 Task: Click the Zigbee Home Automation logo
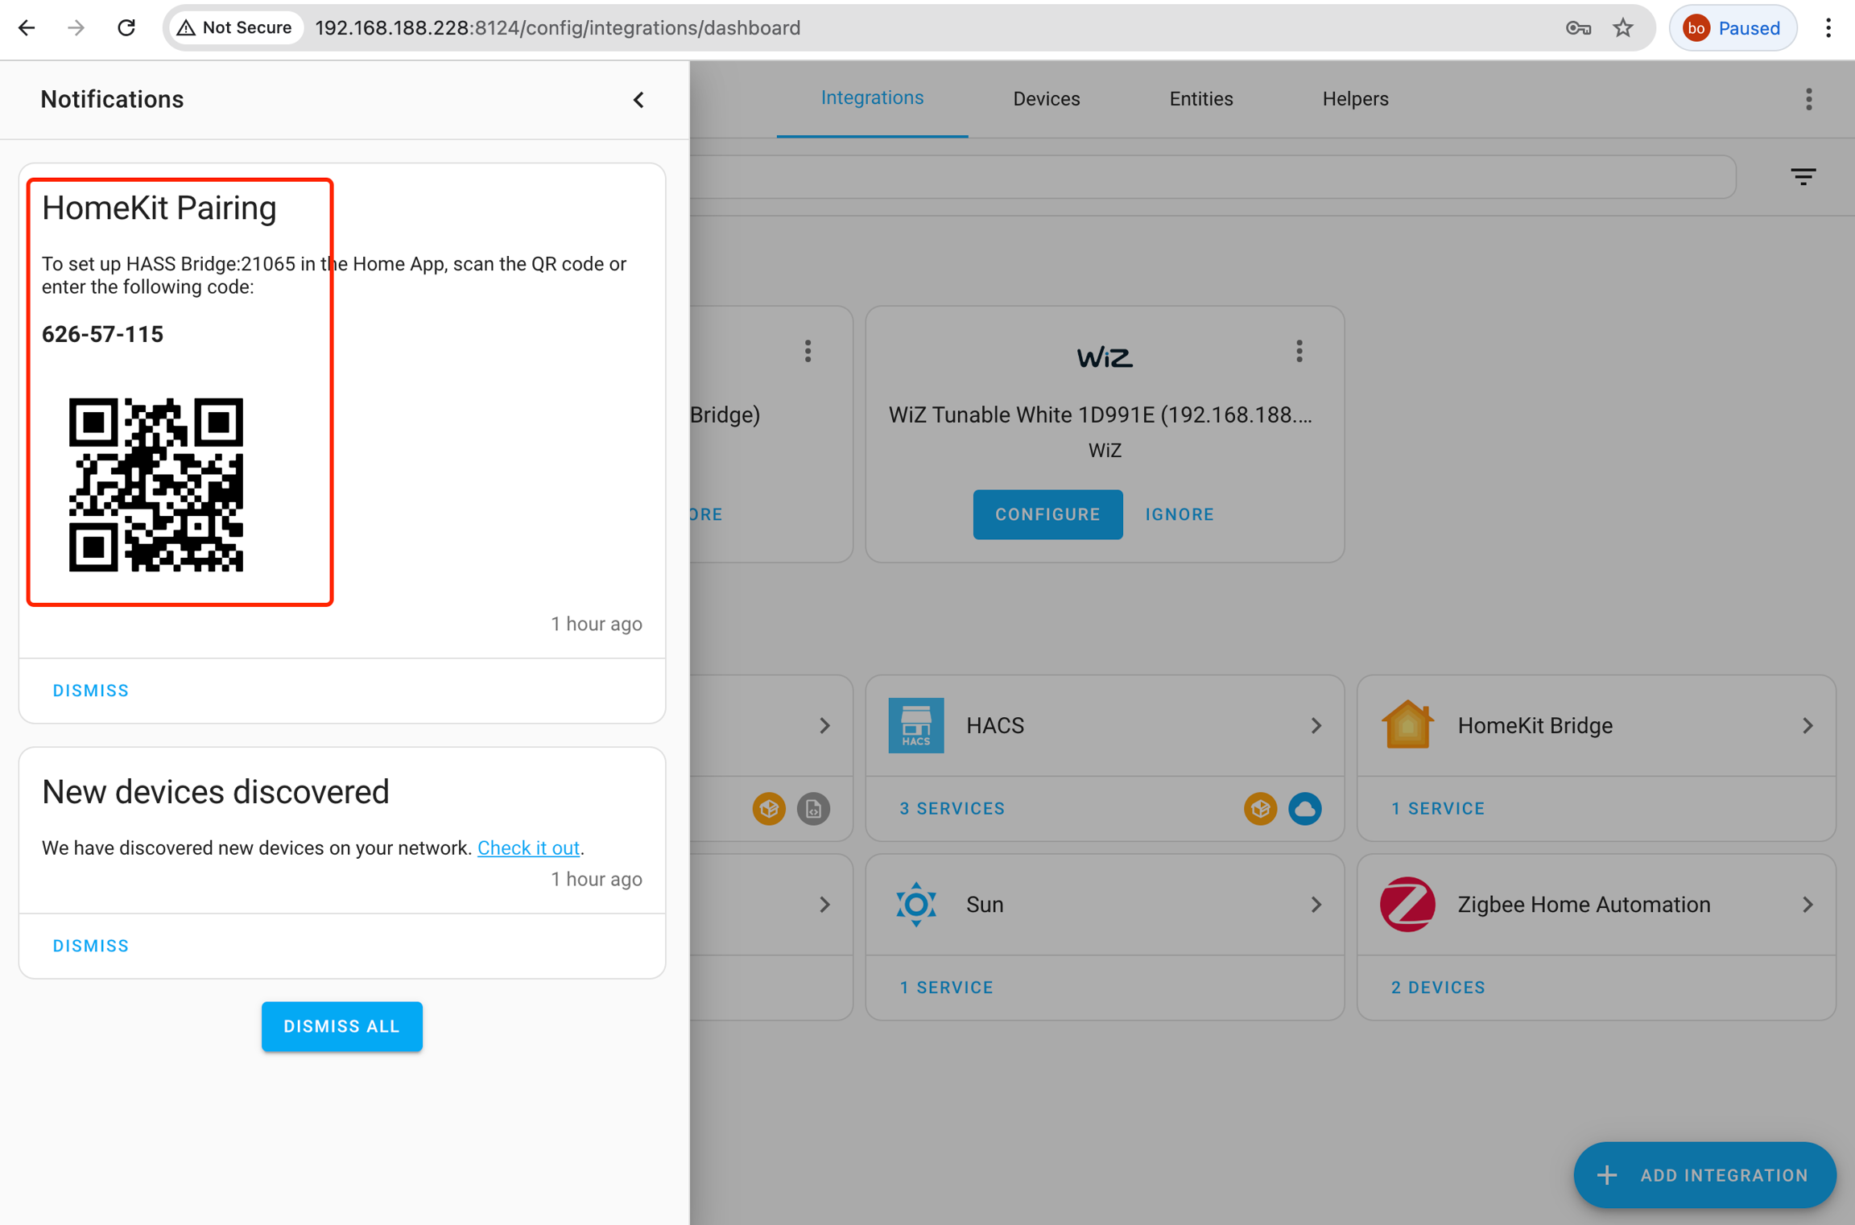[x=1407, y=904]
